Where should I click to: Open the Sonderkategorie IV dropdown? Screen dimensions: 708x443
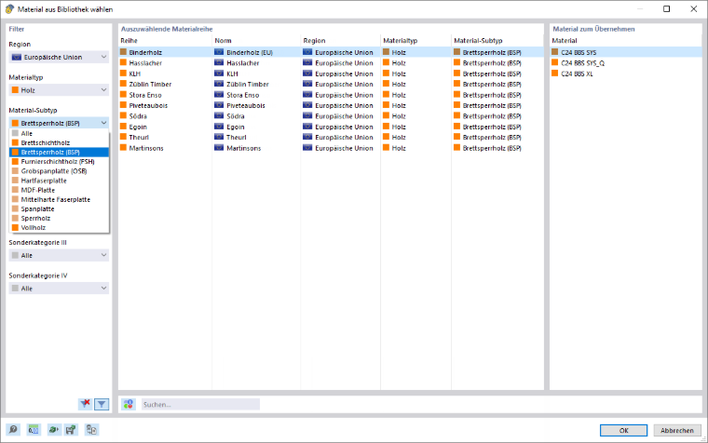pyautogui.click(x=59, y=289)
